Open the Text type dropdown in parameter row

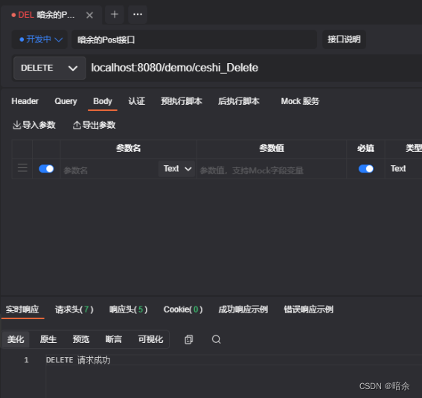[177, 169]
